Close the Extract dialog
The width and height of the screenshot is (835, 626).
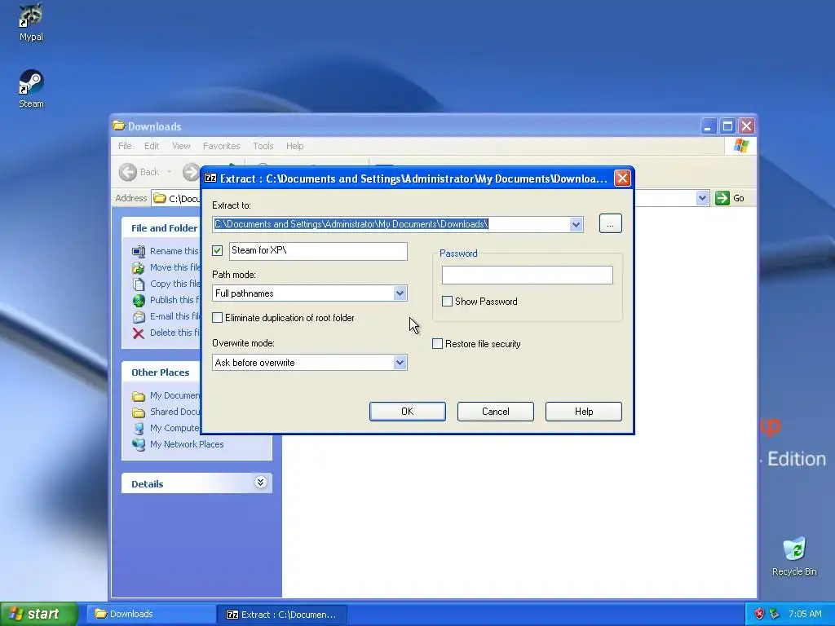[622, 179]
